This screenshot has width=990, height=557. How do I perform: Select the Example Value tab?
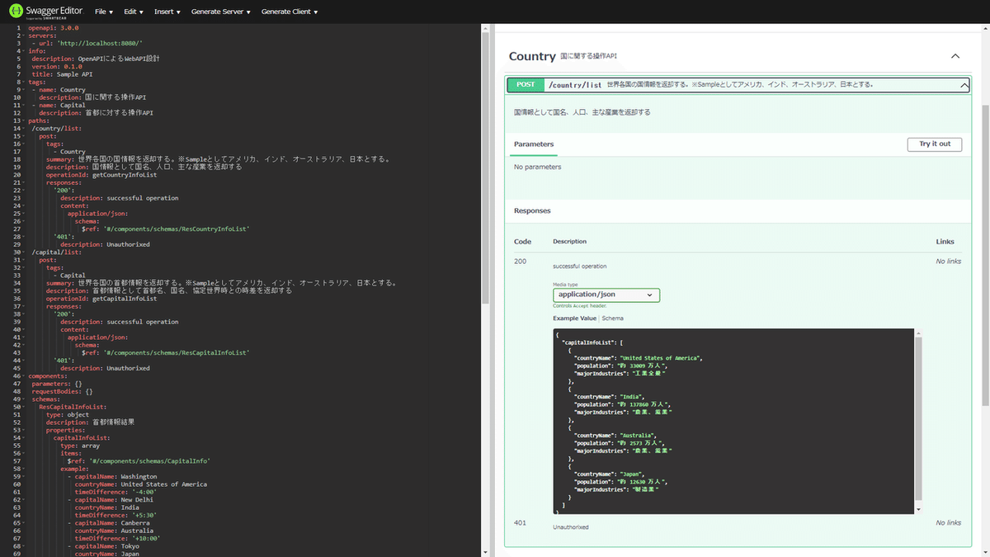574,318
